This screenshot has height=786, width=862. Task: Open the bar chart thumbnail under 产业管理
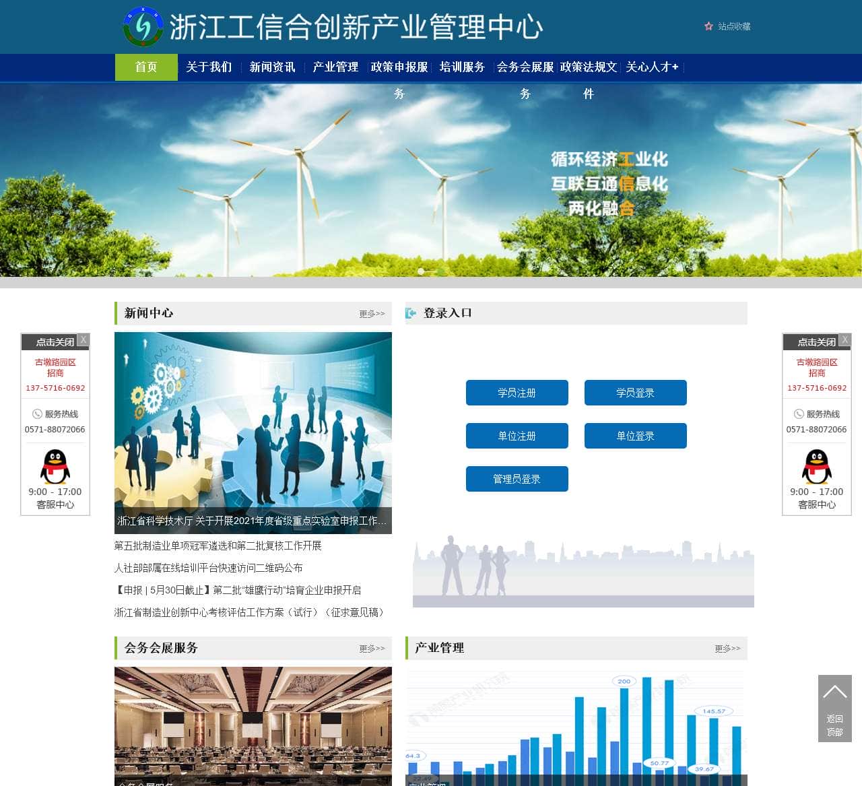pyautogui.click(x=576, y=726)
